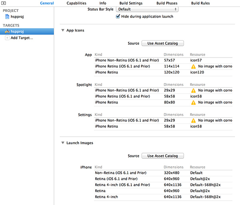Image resolution: width=240 pixels, height=205 pixels.
Task: Click warning icon on Spotlight 80x80 row
Action: pos(193,102)
